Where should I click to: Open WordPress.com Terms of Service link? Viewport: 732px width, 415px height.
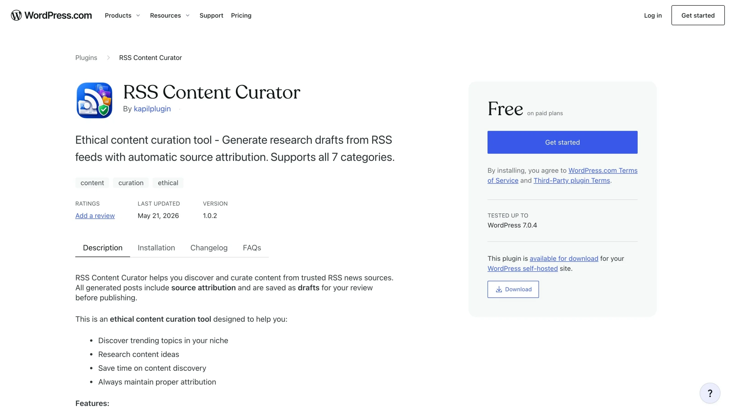click(562, 175)
